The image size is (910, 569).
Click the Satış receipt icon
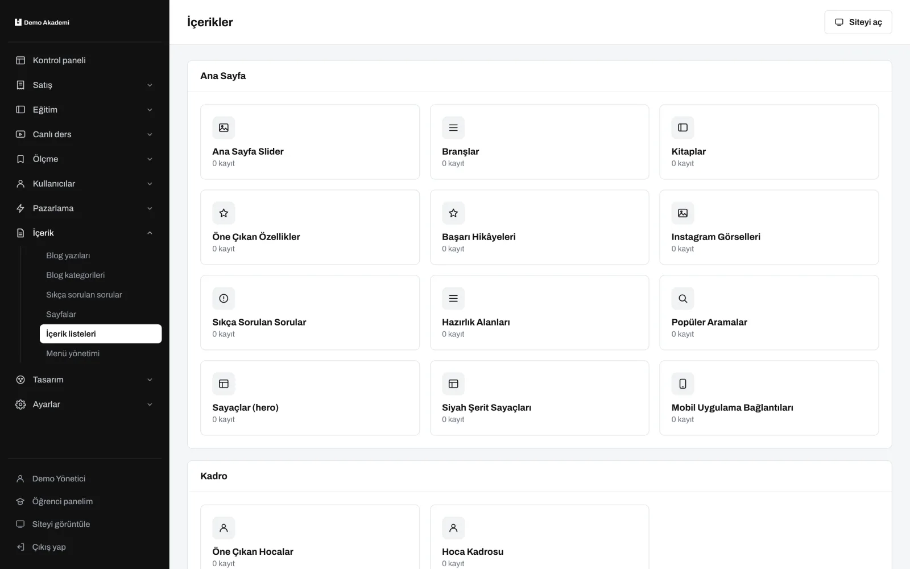20,85
